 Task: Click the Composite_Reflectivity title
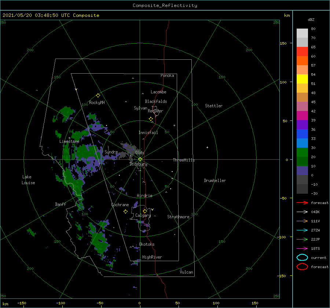165,5
